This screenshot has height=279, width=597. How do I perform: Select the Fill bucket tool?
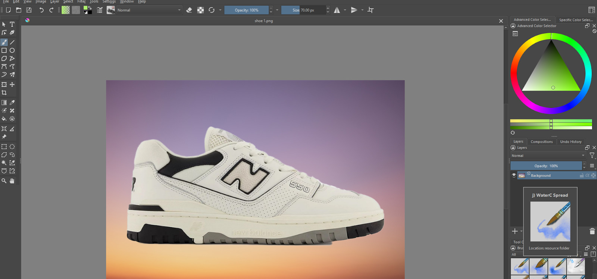coord(4,119)
